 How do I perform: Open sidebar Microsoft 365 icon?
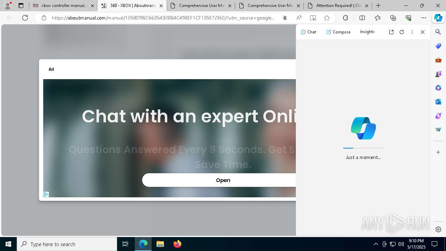[x=438, y=88]
